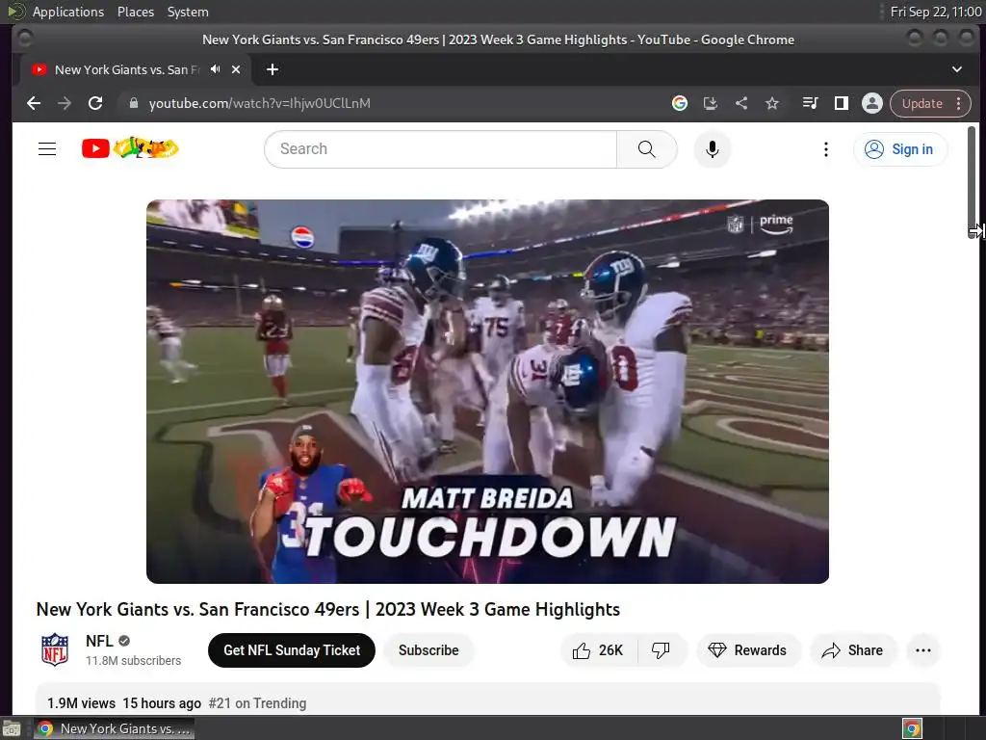986x740 pixels.
Task: Share the video
Action: pyautogui.click(x=853, y=650)
